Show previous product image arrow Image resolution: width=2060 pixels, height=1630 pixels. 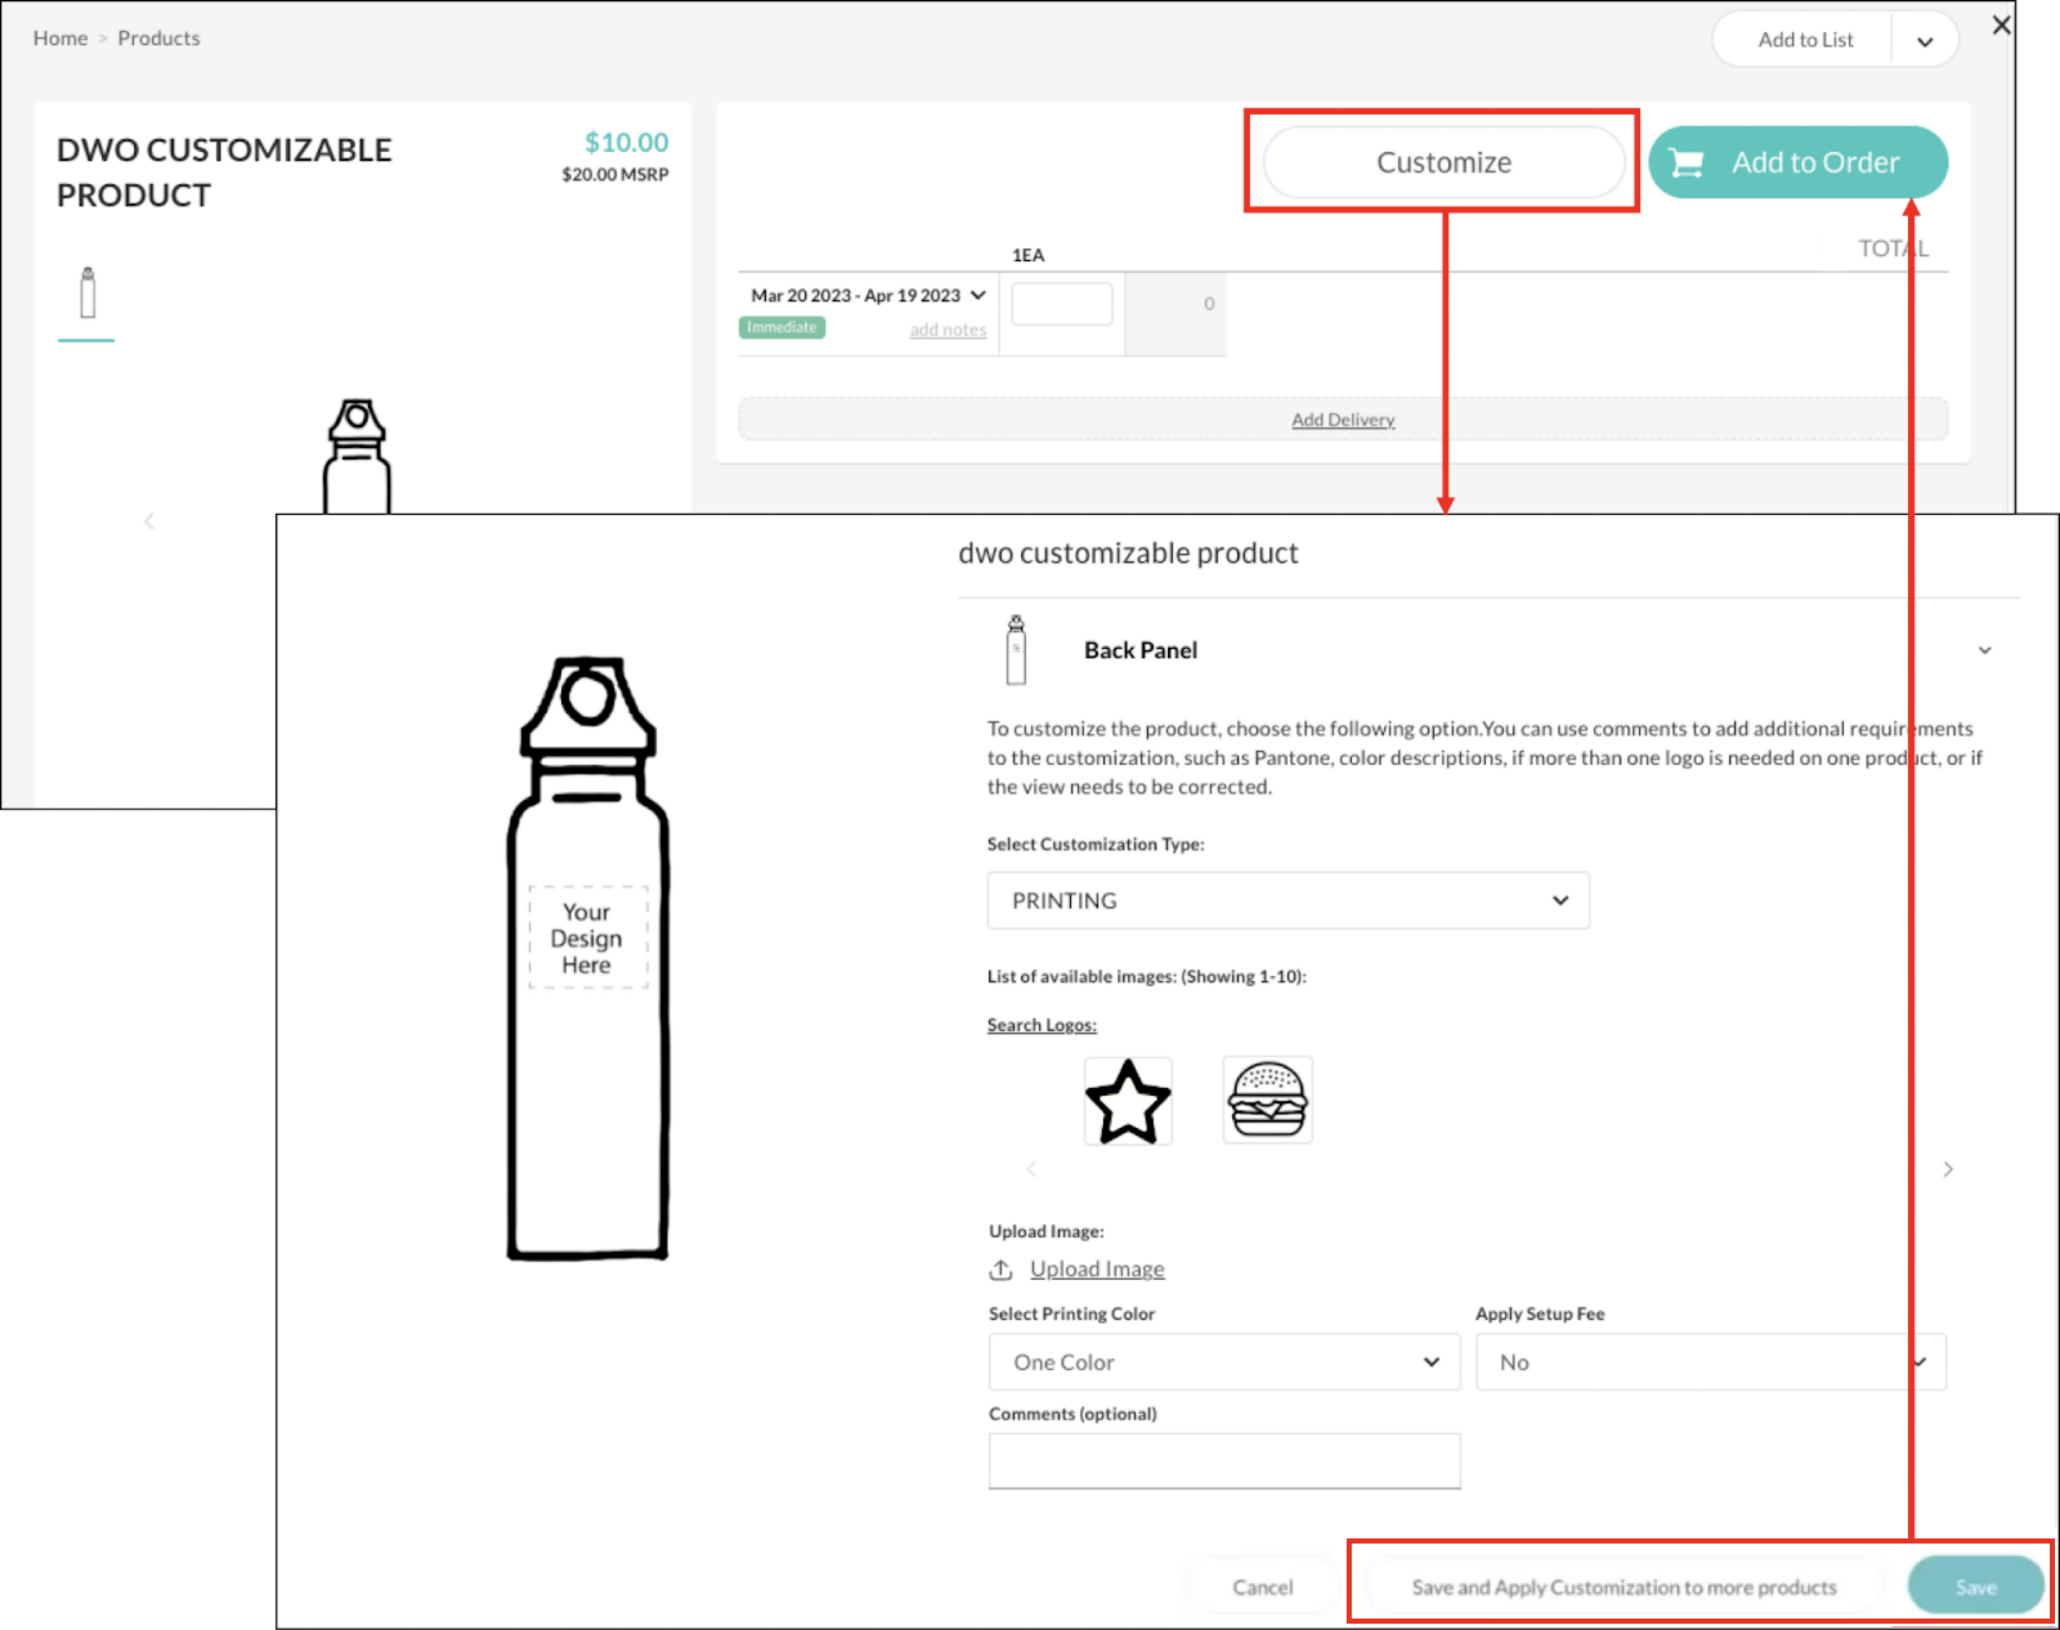pyautogui.click(x=149, y=521)
